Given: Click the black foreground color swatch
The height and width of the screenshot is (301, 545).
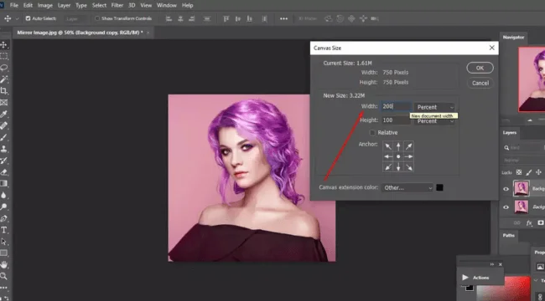Looking at the screenshot, I should click(470, 288).
